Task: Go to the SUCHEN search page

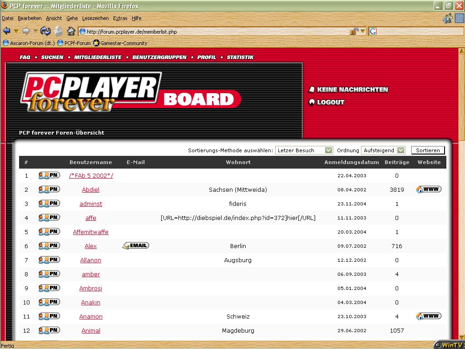Action: [x=52, y=57]
